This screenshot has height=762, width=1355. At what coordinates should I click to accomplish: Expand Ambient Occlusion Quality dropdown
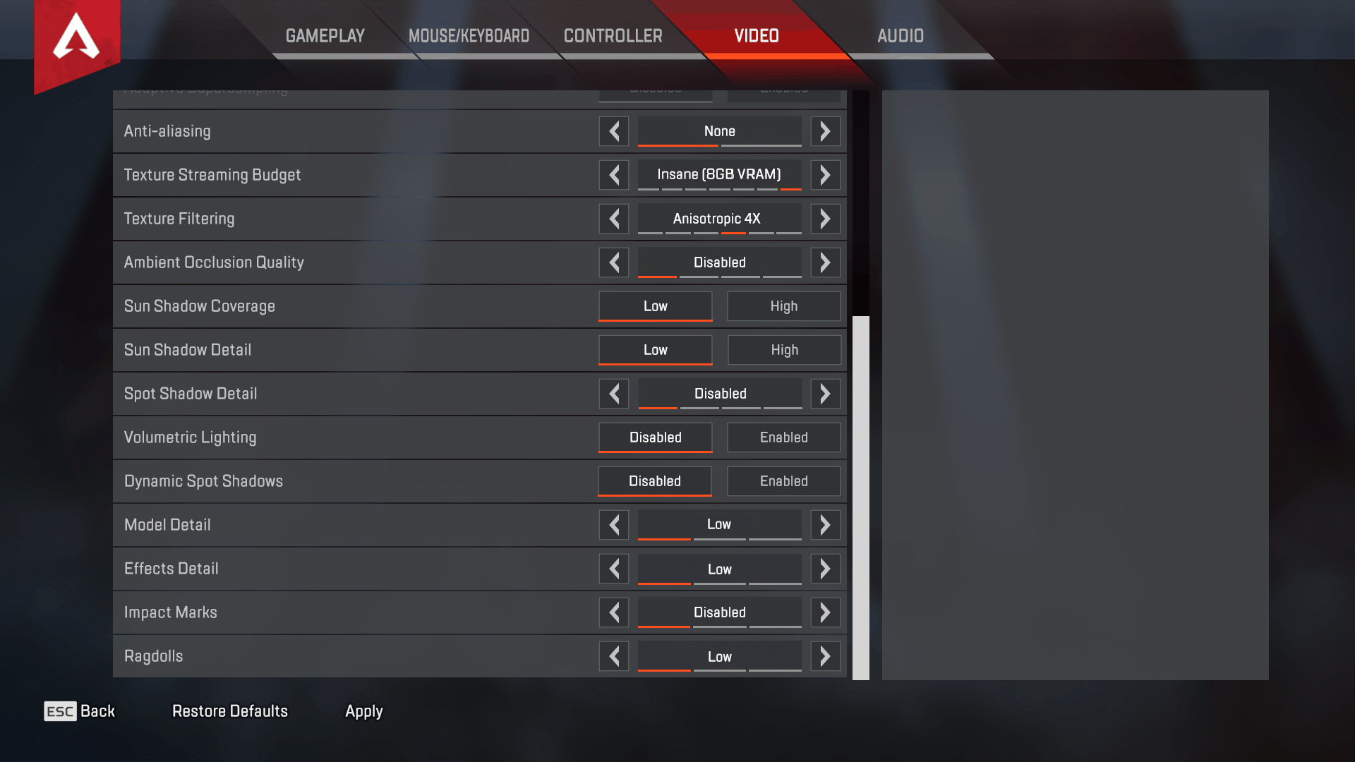tap(718, 262)
